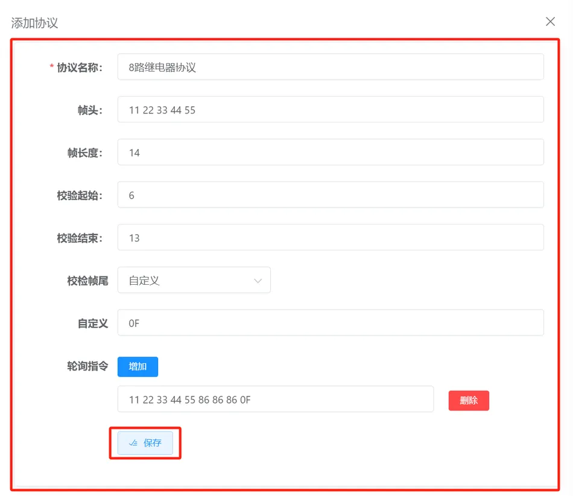573x496 pixels.
Task: Select the 自定义 input containing 0F
Action: click(332, 322)
